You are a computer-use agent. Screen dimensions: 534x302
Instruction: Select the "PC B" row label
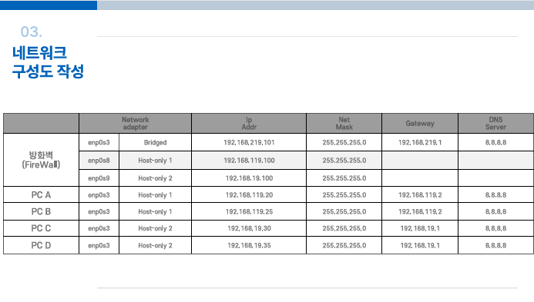coord(41,211)
